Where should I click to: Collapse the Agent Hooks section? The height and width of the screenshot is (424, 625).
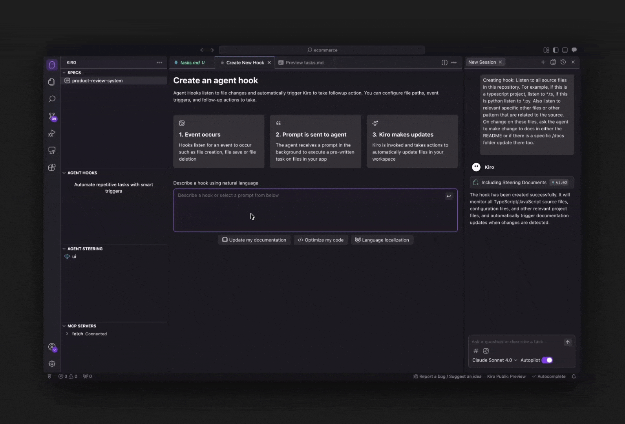click(64, 173)
